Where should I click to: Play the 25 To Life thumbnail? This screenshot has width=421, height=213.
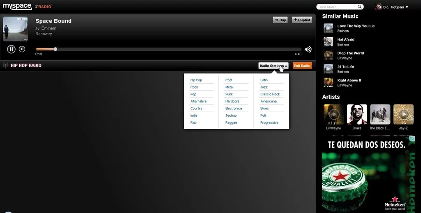pos(328,69)
